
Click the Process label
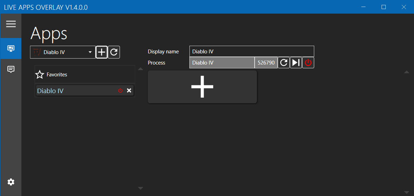pos(157,63)
